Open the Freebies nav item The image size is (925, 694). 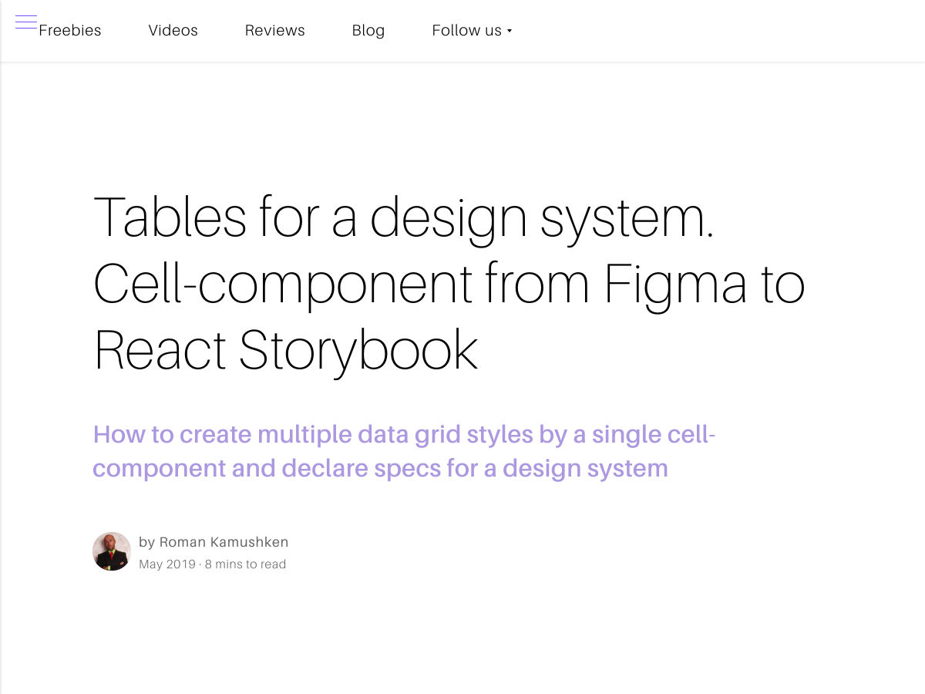click(70, 31)
